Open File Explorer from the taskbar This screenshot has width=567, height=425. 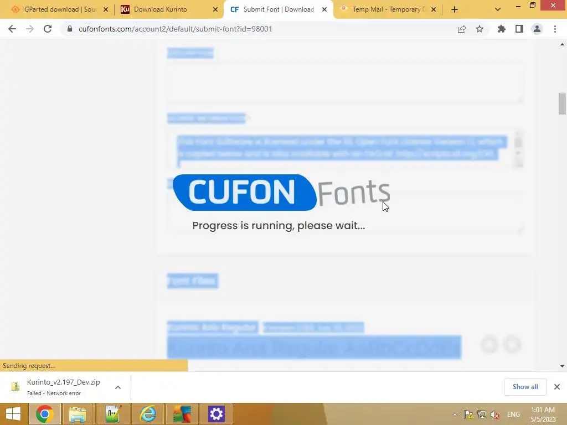(x=78, y=414)
